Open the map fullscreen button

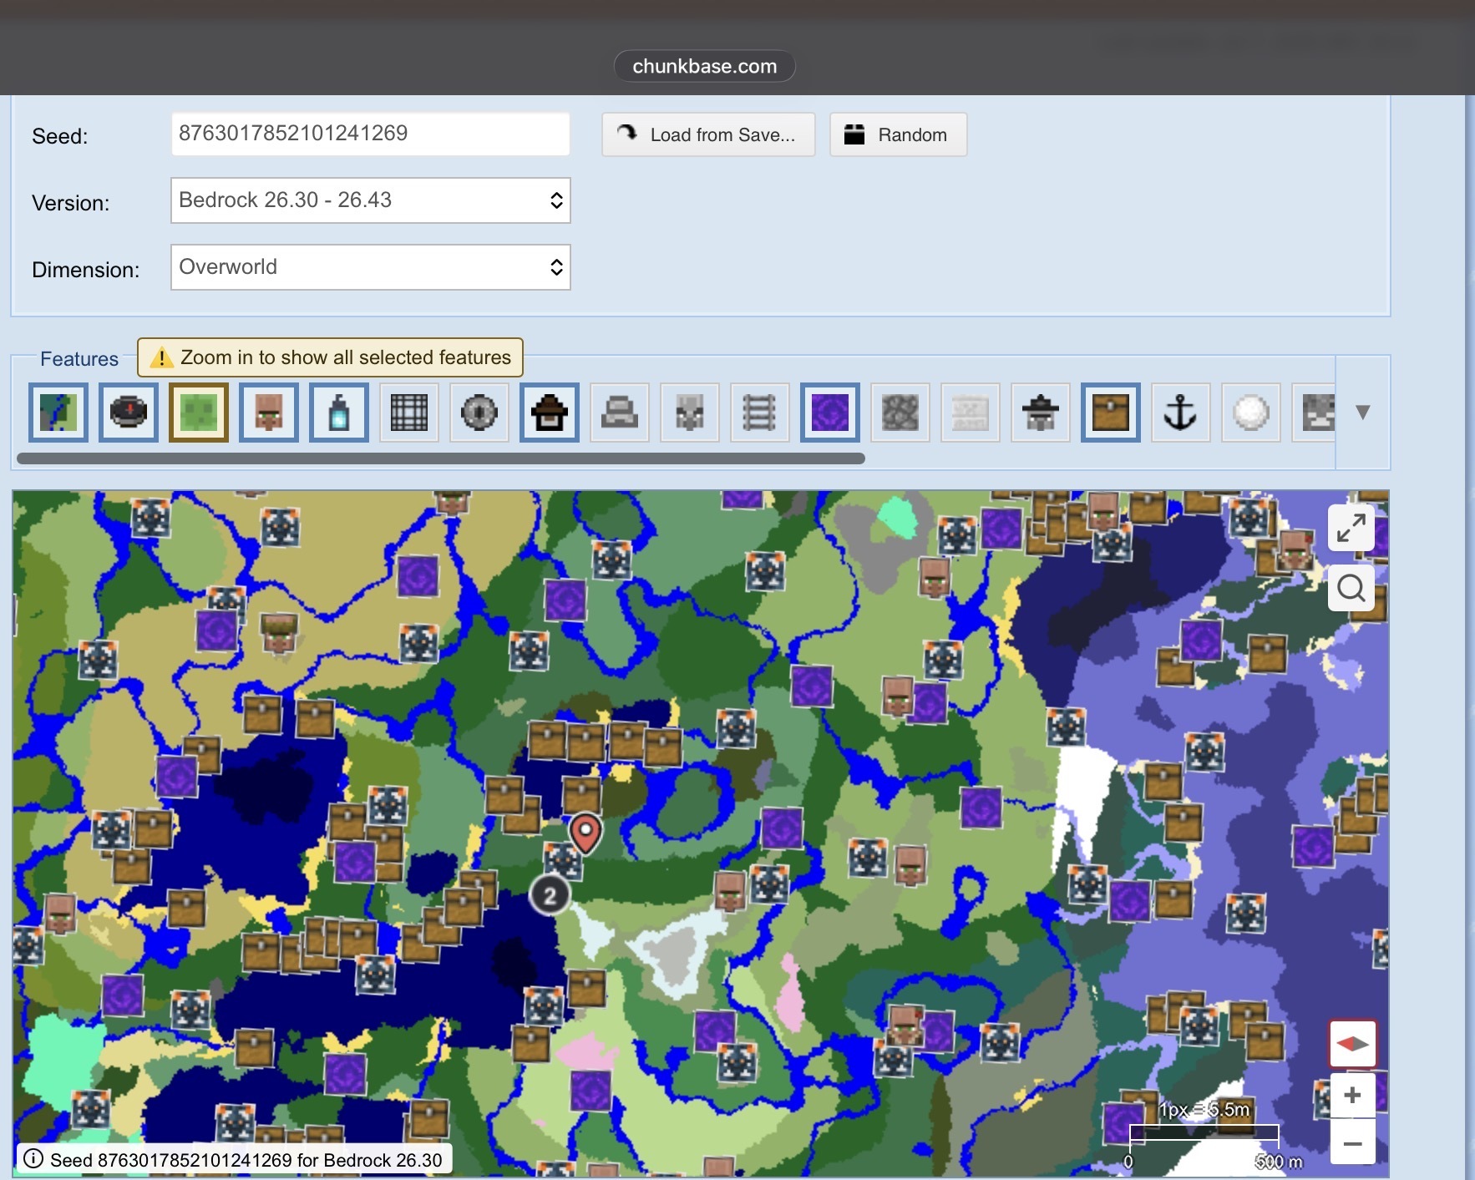pos(1351,528)
